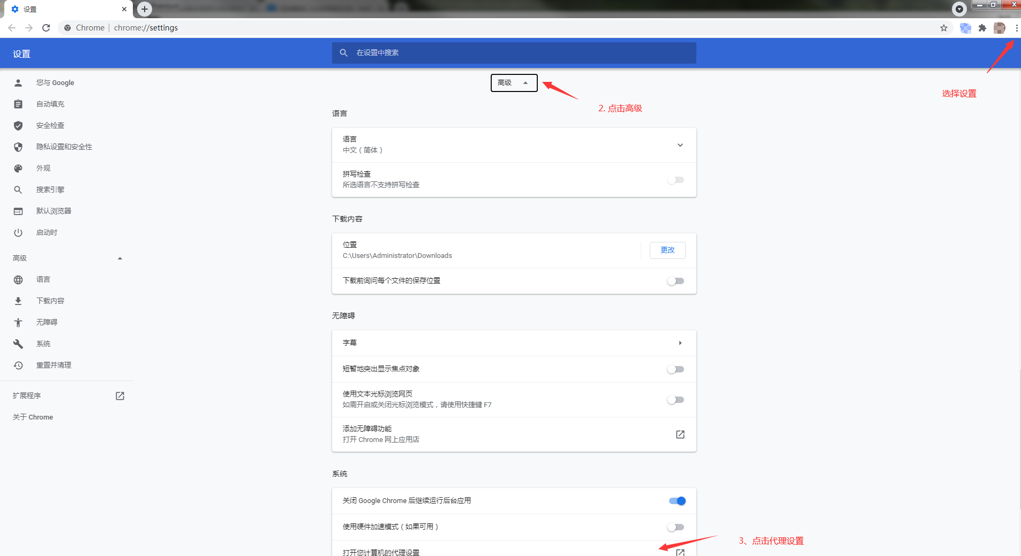Select the 安全检查 sidebar item
1021x556 pixels.
point(50,125)
